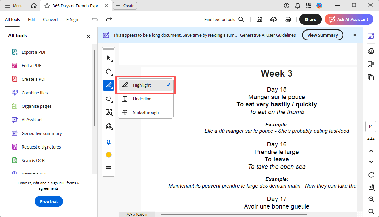Open Request e-signatures tool
Screen dimensions: 379x217
[36, 147]
